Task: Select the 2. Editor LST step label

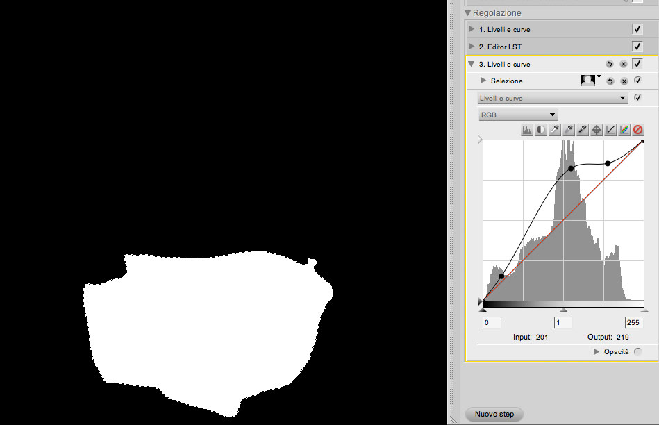Action: click(x=500, y=47)
